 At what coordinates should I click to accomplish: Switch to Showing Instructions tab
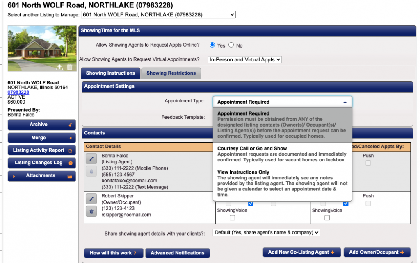[x=110, y=73]
